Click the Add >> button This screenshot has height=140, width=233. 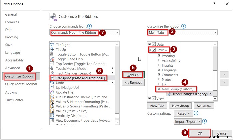coord(133,75)
